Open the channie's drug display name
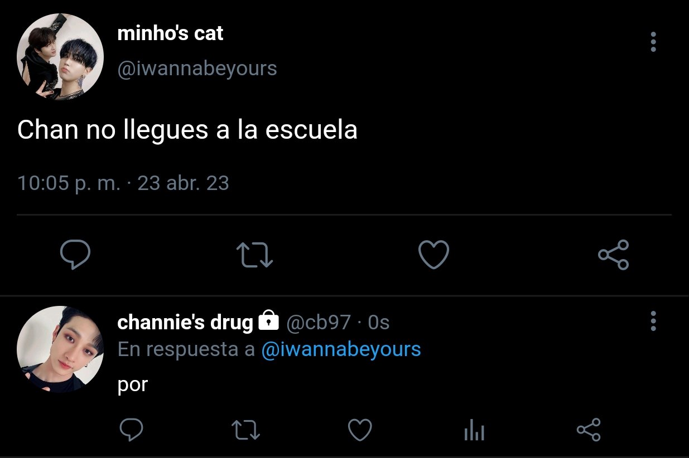Screen dimensions: 689x458 coord(185,322)
